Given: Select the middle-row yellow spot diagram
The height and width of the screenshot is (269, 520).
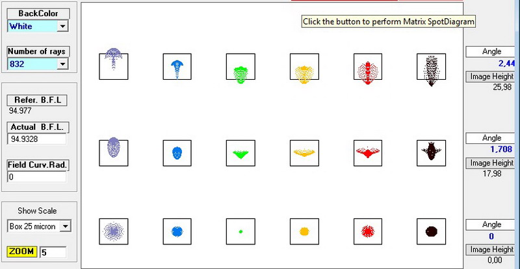Looking at the screenshot, I should (x=304, y=153).
